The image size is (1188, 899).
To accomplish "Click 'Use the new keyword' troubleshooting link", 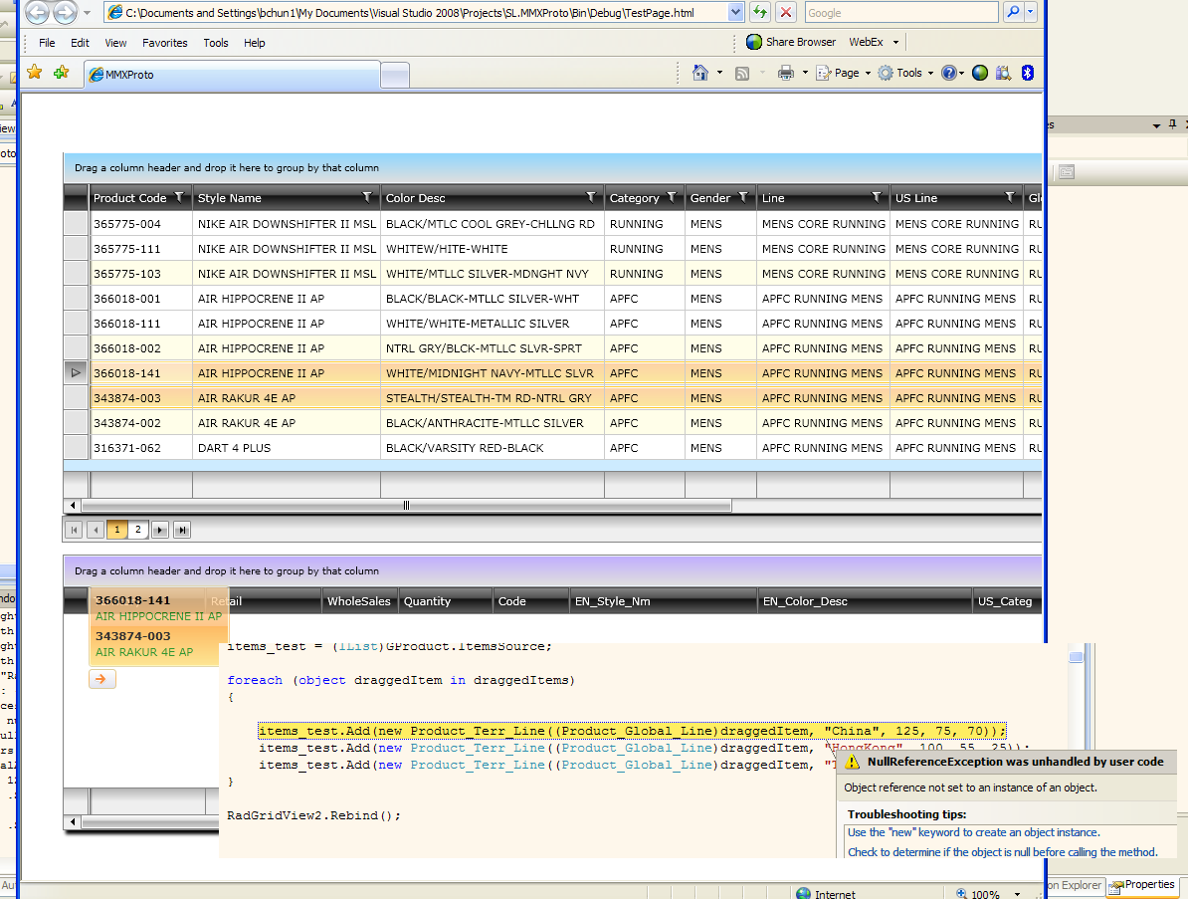I will pos(973,832).
